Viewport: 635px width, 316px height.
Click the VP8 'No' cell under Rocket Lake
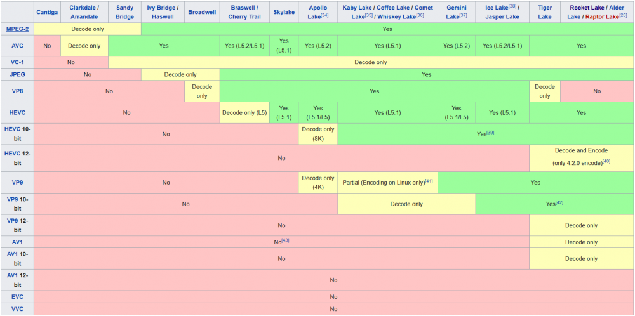pos(597,91)
